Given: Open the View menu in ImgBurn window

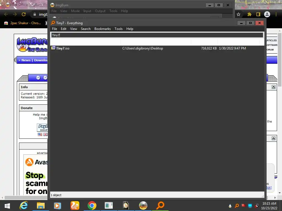Looking at the screenshot, I should 64,11.
